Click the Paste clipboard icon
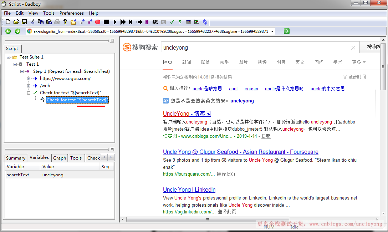This screenshot has height=232, width=388. pyautogui.click(x=49, y=22)
